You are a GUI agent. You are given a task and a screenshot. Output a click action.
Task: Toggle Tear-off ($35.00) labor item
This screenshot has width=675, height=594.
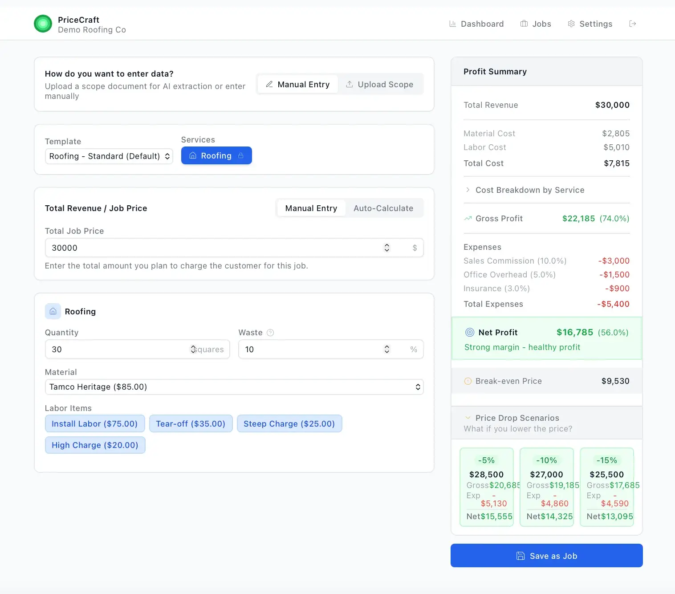click(191, 423)
